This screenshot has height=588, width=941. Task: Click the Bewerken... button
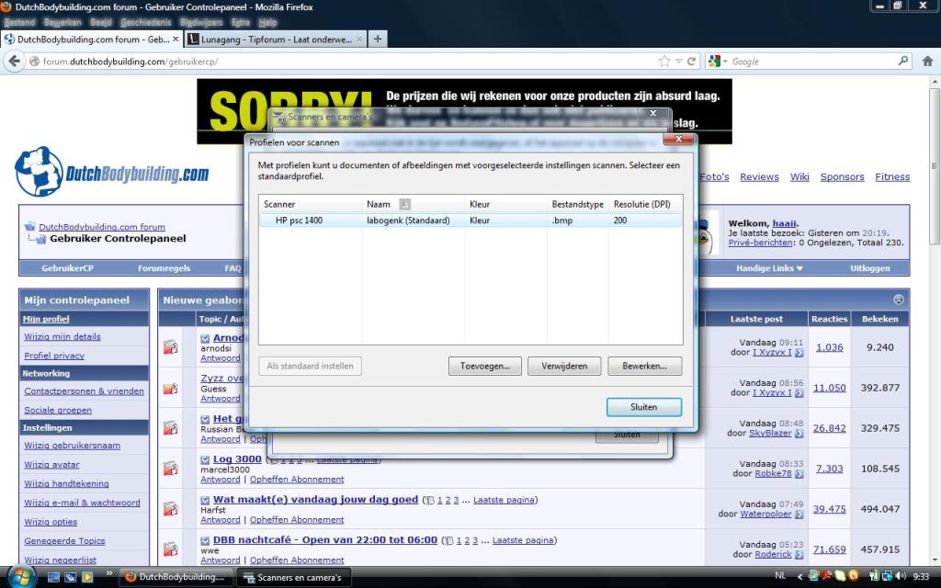click(x=644, y=366)
